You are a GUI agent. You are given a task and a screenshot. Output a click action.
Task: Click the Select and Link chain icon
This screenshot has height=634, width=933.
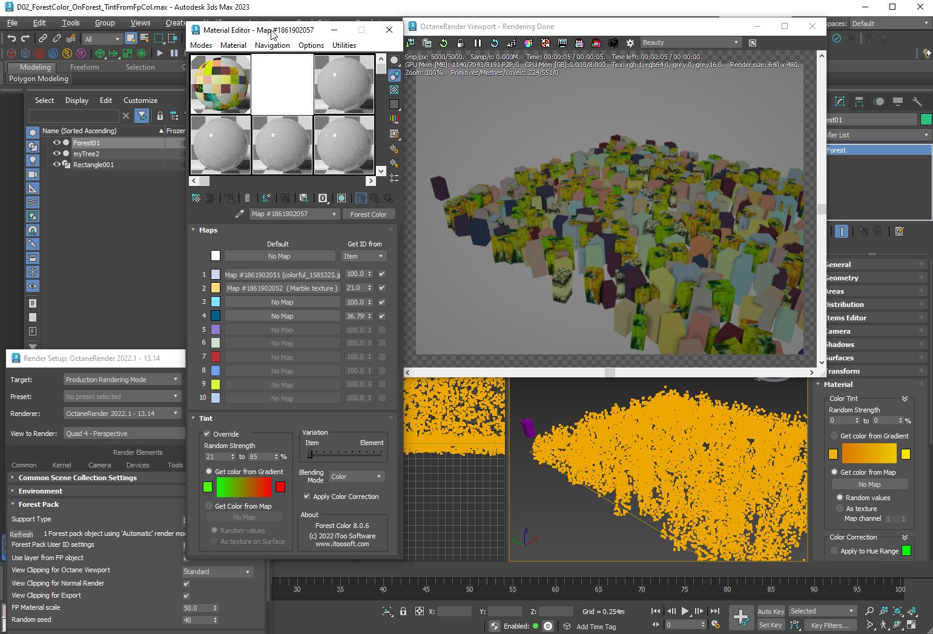[44, 39]
